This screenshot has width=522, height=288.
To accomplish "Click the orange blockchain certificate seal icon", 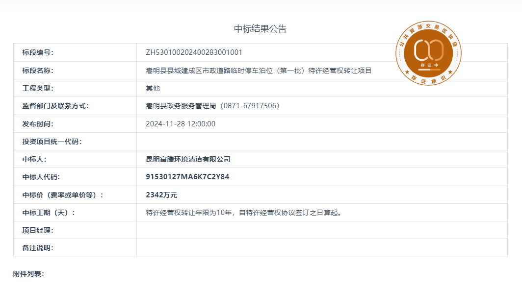I will (428, 53).
